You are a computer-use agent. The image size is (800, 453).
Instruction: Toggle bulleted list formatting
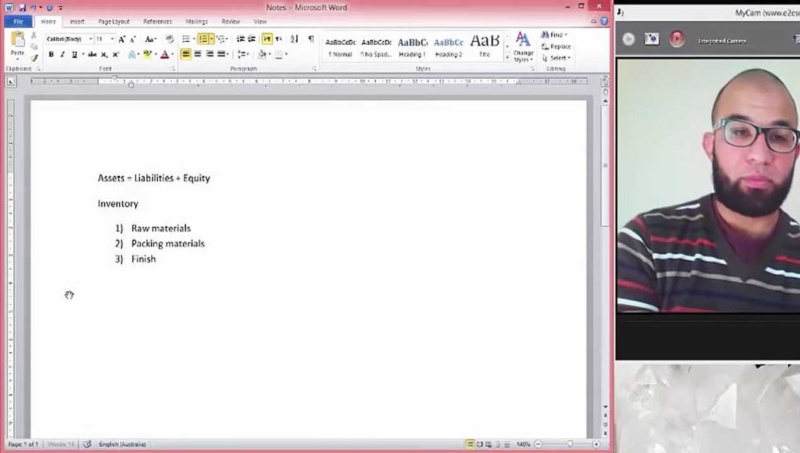(186, 39)
